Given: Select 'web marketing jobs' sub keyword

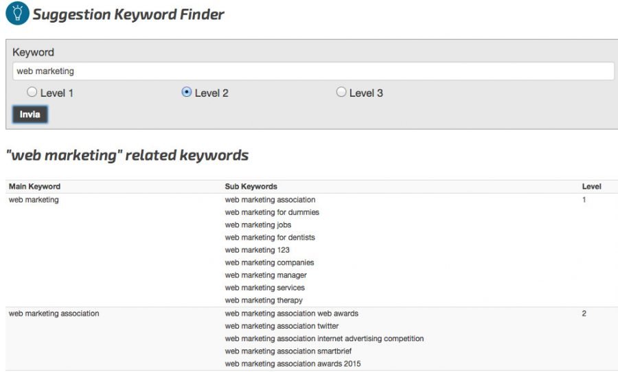Looking at the screenshot, I should pyautogui.click(x=258, y=225).
